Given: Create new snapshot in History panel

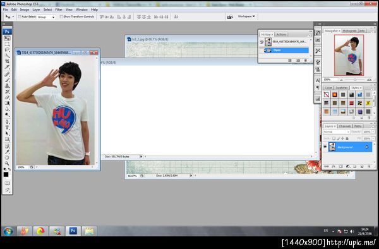Looking at the screenshot, I should point(298,60).
